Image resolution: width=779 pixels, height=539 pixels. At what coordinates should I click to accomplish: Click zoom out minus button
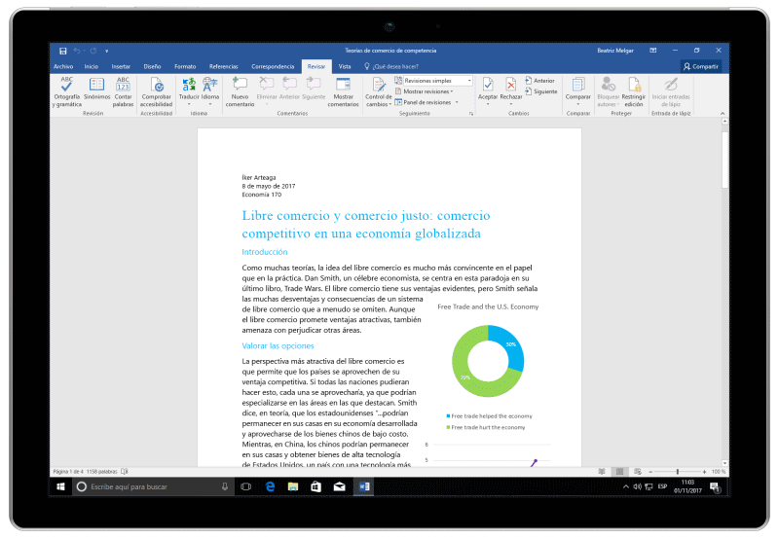coord(650,472)
